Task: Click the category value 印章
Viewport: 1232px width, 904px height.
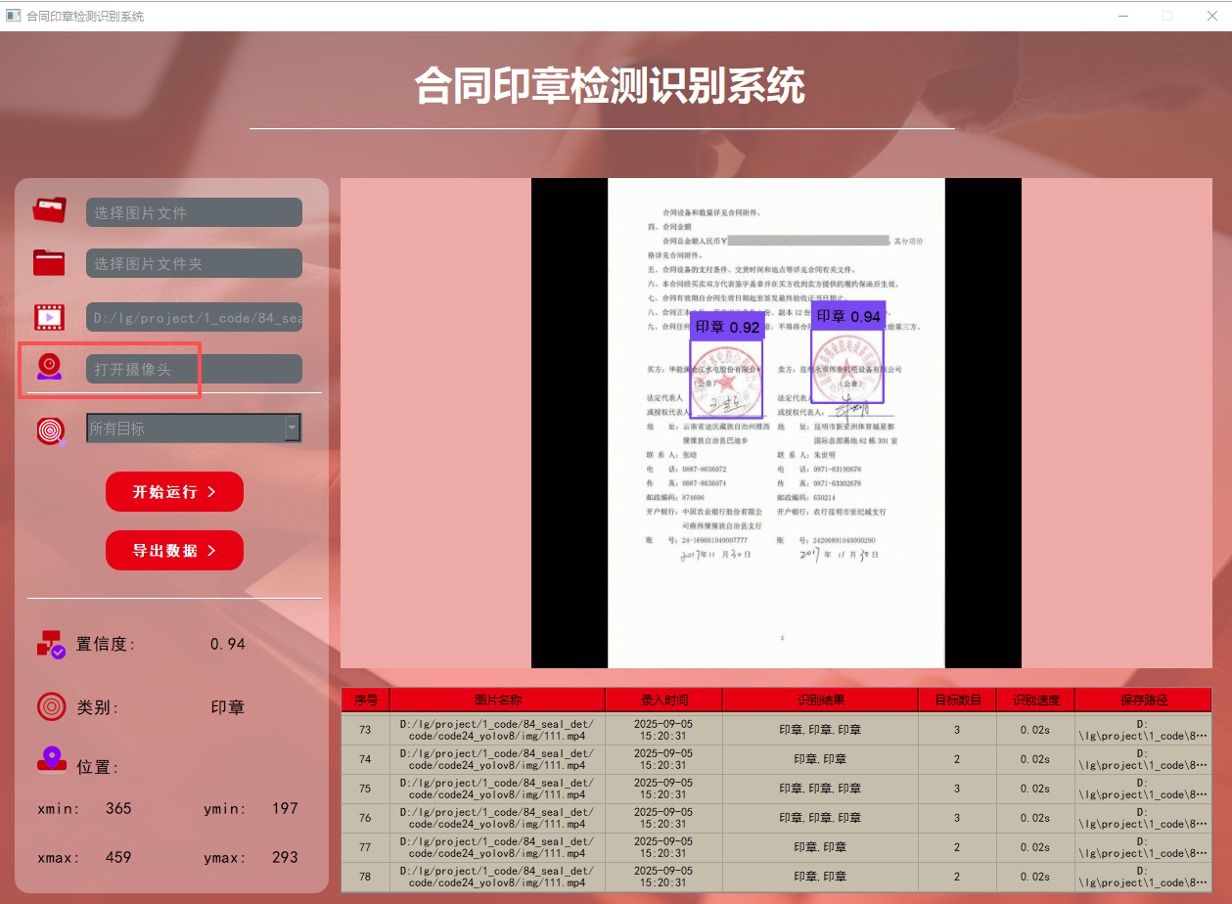Action: (x=228, y=707)
